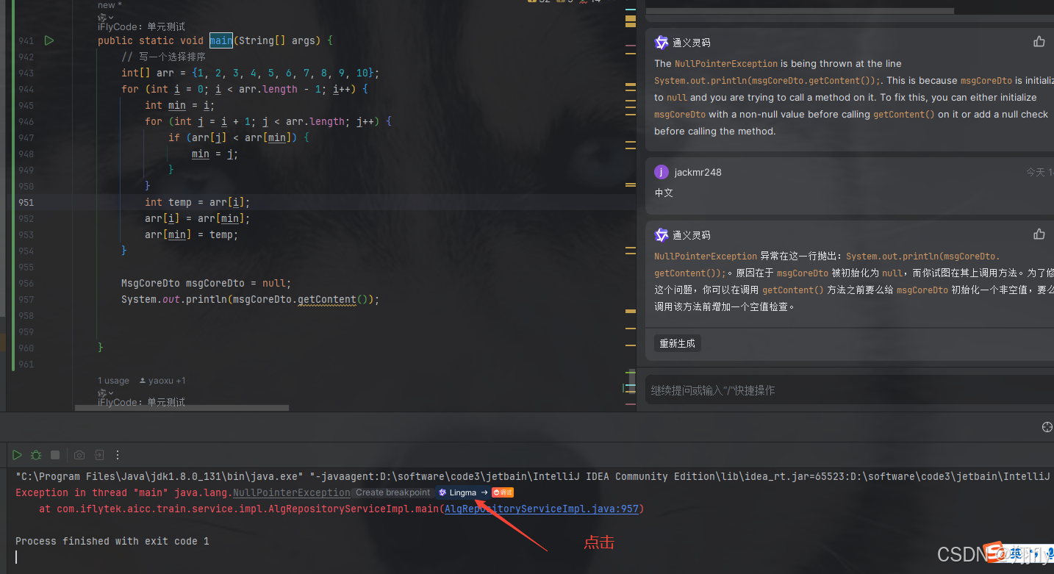Like the English Lingma answer with thumbs up

pyautogui.click(x=1039, y=42)
